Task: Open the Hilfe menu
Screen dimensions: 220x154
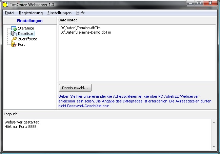Action: tap(80, 13)
